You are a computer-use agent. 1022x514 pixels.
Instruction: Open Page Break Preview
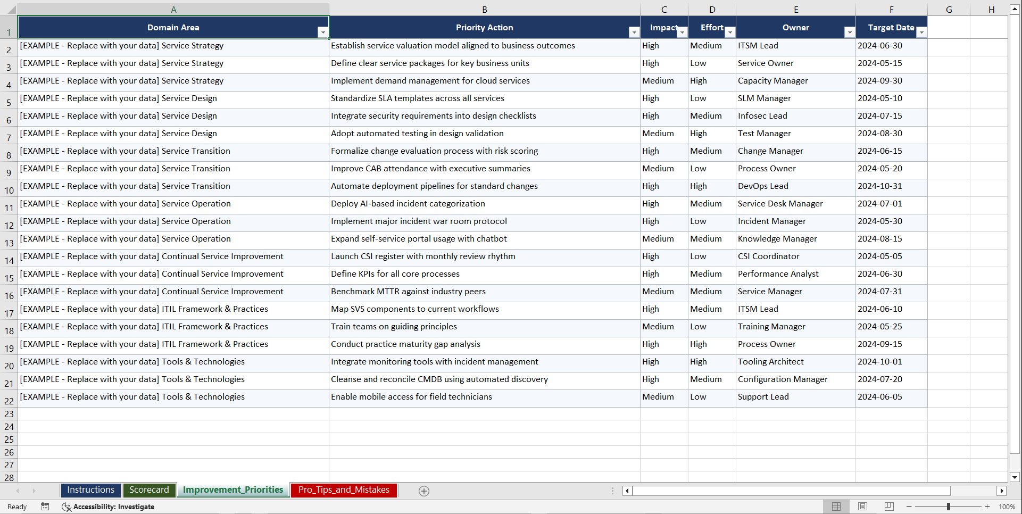tap(889, 507)
